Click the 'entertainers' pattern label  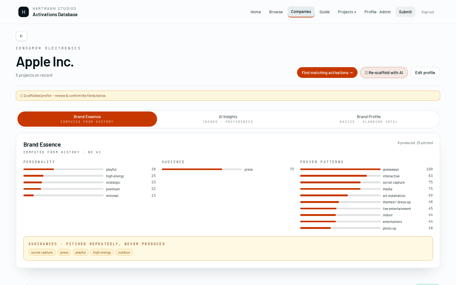click(x=392, y=222)
